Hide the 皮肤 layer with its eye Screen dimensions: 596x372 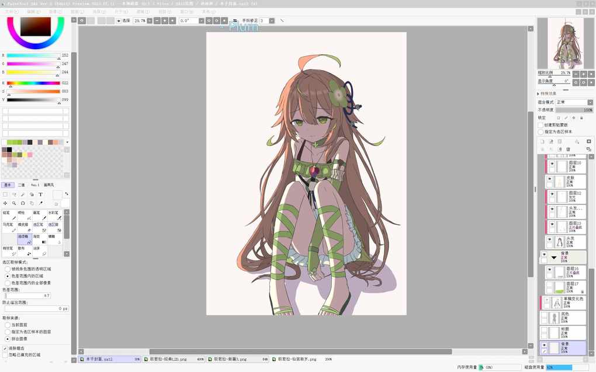[x=550, y=179]
